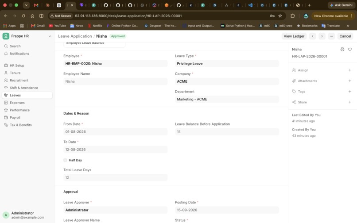The image size is (357, 223).
Task: Click the Total Leave Days value field
Action: click(116, 177)
